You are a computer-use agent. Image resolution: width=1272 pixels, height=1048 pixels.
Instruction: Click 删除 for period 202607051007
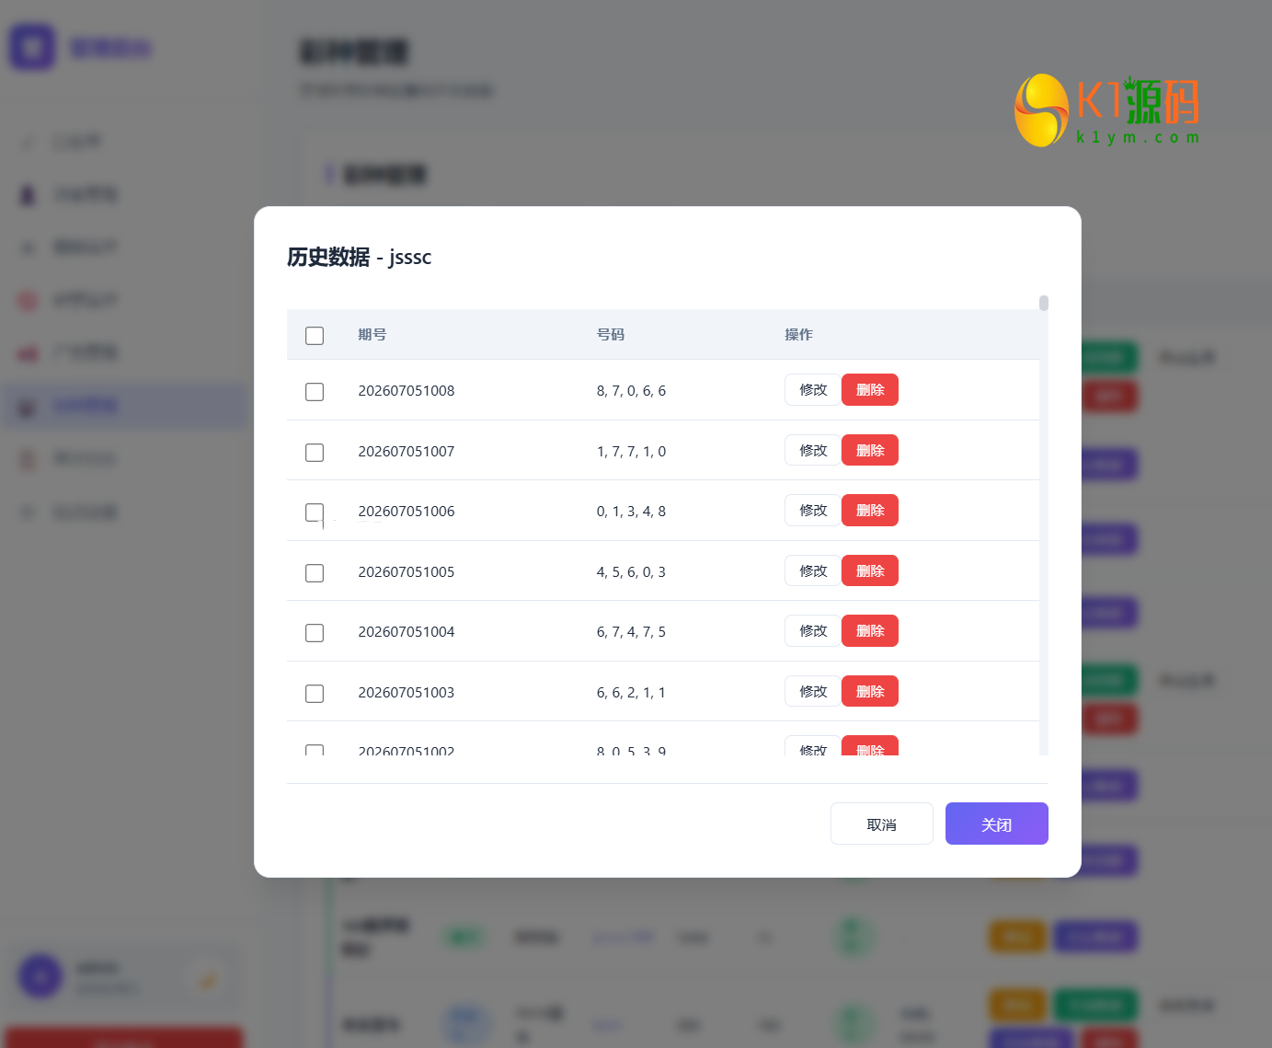[870, 450]
